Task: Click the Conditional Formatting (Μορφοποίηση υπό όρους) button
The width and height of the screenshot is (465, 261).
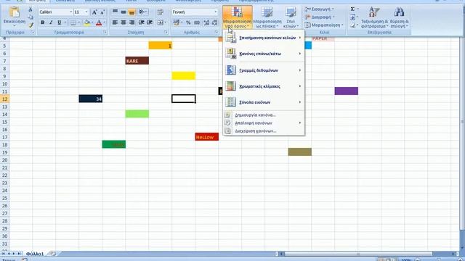Action: [x=238, y=17]
